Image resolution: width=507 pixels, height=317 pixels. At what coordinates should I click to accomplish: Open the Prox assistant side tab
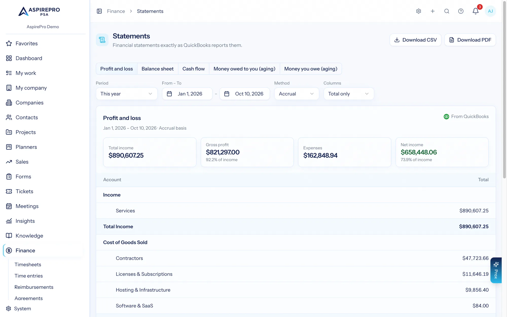(x=496, y=270)
